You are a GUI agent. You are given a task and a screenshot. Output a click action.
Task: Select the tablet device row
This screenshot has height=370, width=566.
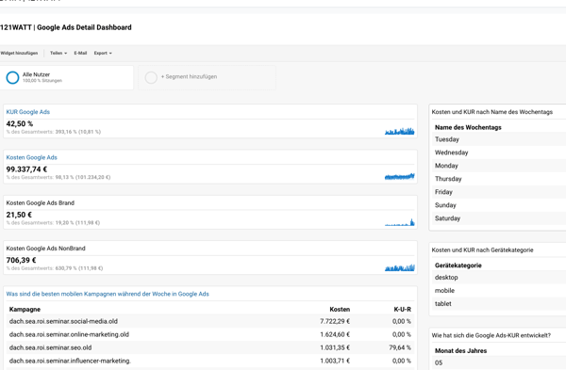coord(499,304)
